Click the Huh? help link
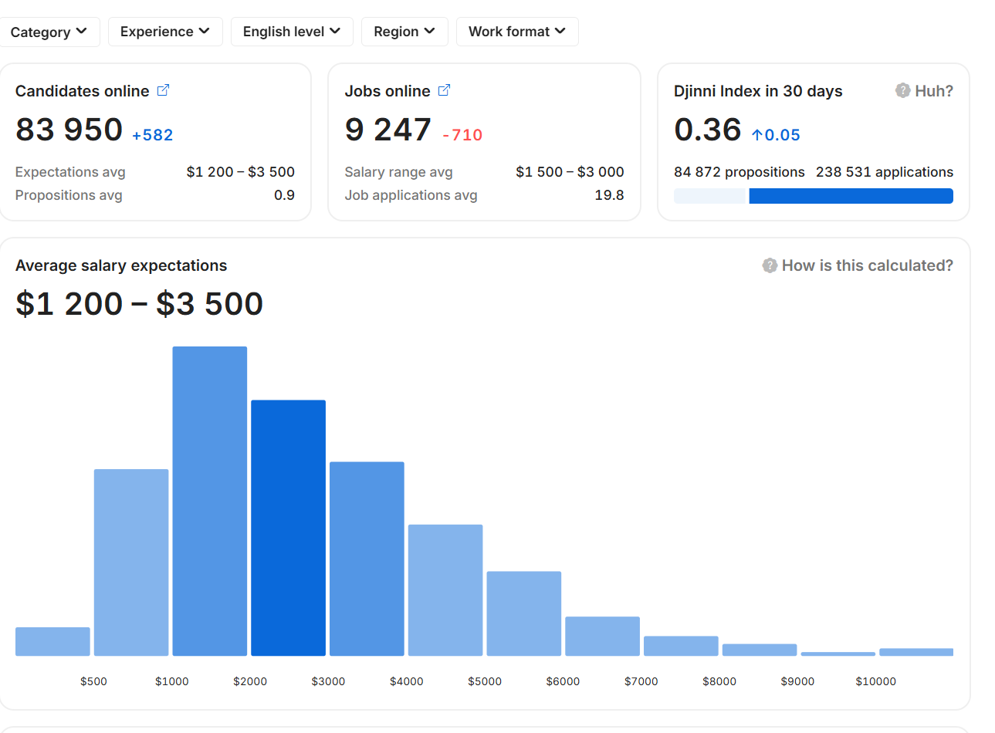The height and width of the screenshot is (733, 995). point(934,91)
